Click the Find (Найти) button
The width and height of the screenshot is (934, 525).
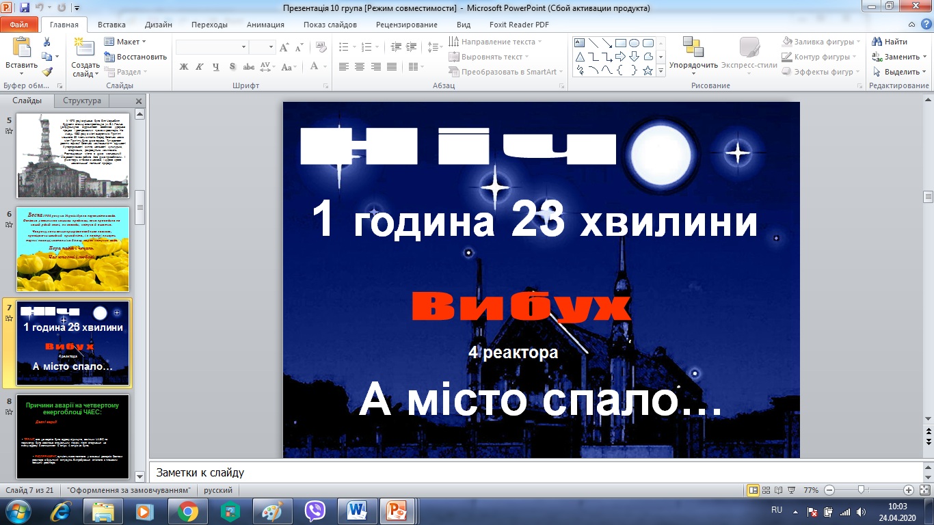tap(890, 42)
